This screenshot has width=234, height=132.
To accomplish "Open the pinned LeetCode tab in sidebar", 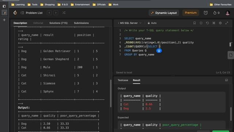I will click(x=4, y=13).
